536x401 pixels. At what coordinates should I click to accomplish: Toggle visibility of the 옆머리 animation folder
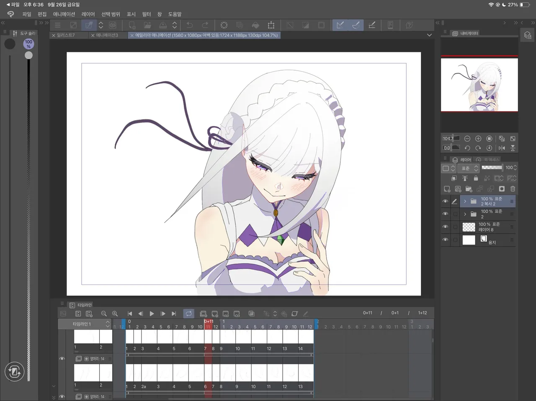click(x=62, y=359)
